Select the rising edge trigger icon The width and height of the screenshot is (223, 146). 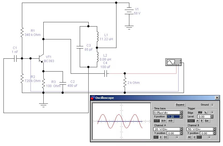[x=200, y=113]
